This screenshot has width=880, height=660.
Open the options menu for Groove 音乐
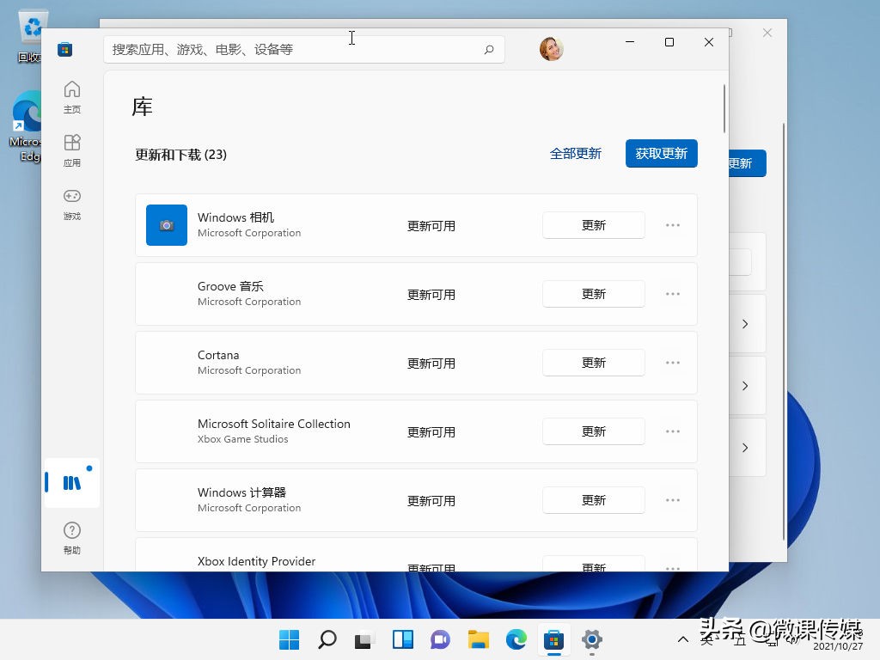[672, 293]
